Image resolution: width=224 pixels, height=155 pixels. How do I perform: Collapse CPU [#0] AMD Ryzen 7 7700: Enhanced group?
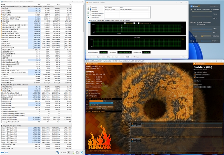(x=1, y=85)
